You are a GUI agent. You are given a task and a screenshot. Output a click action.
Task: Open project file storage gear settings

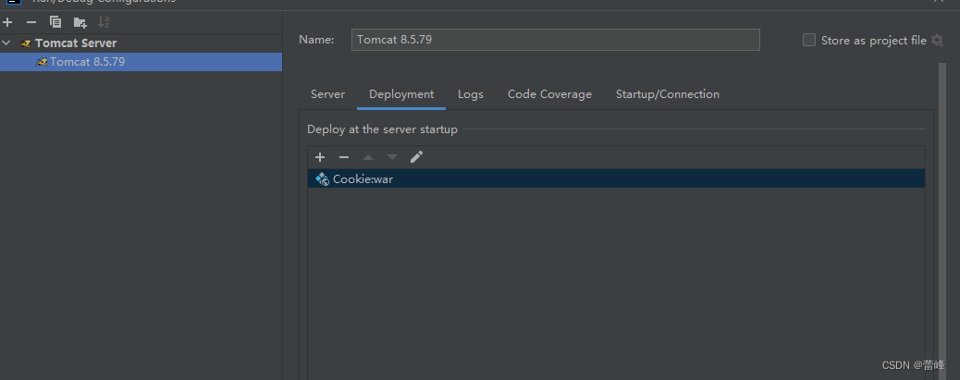pyautogui.click(x=937, y=41)
